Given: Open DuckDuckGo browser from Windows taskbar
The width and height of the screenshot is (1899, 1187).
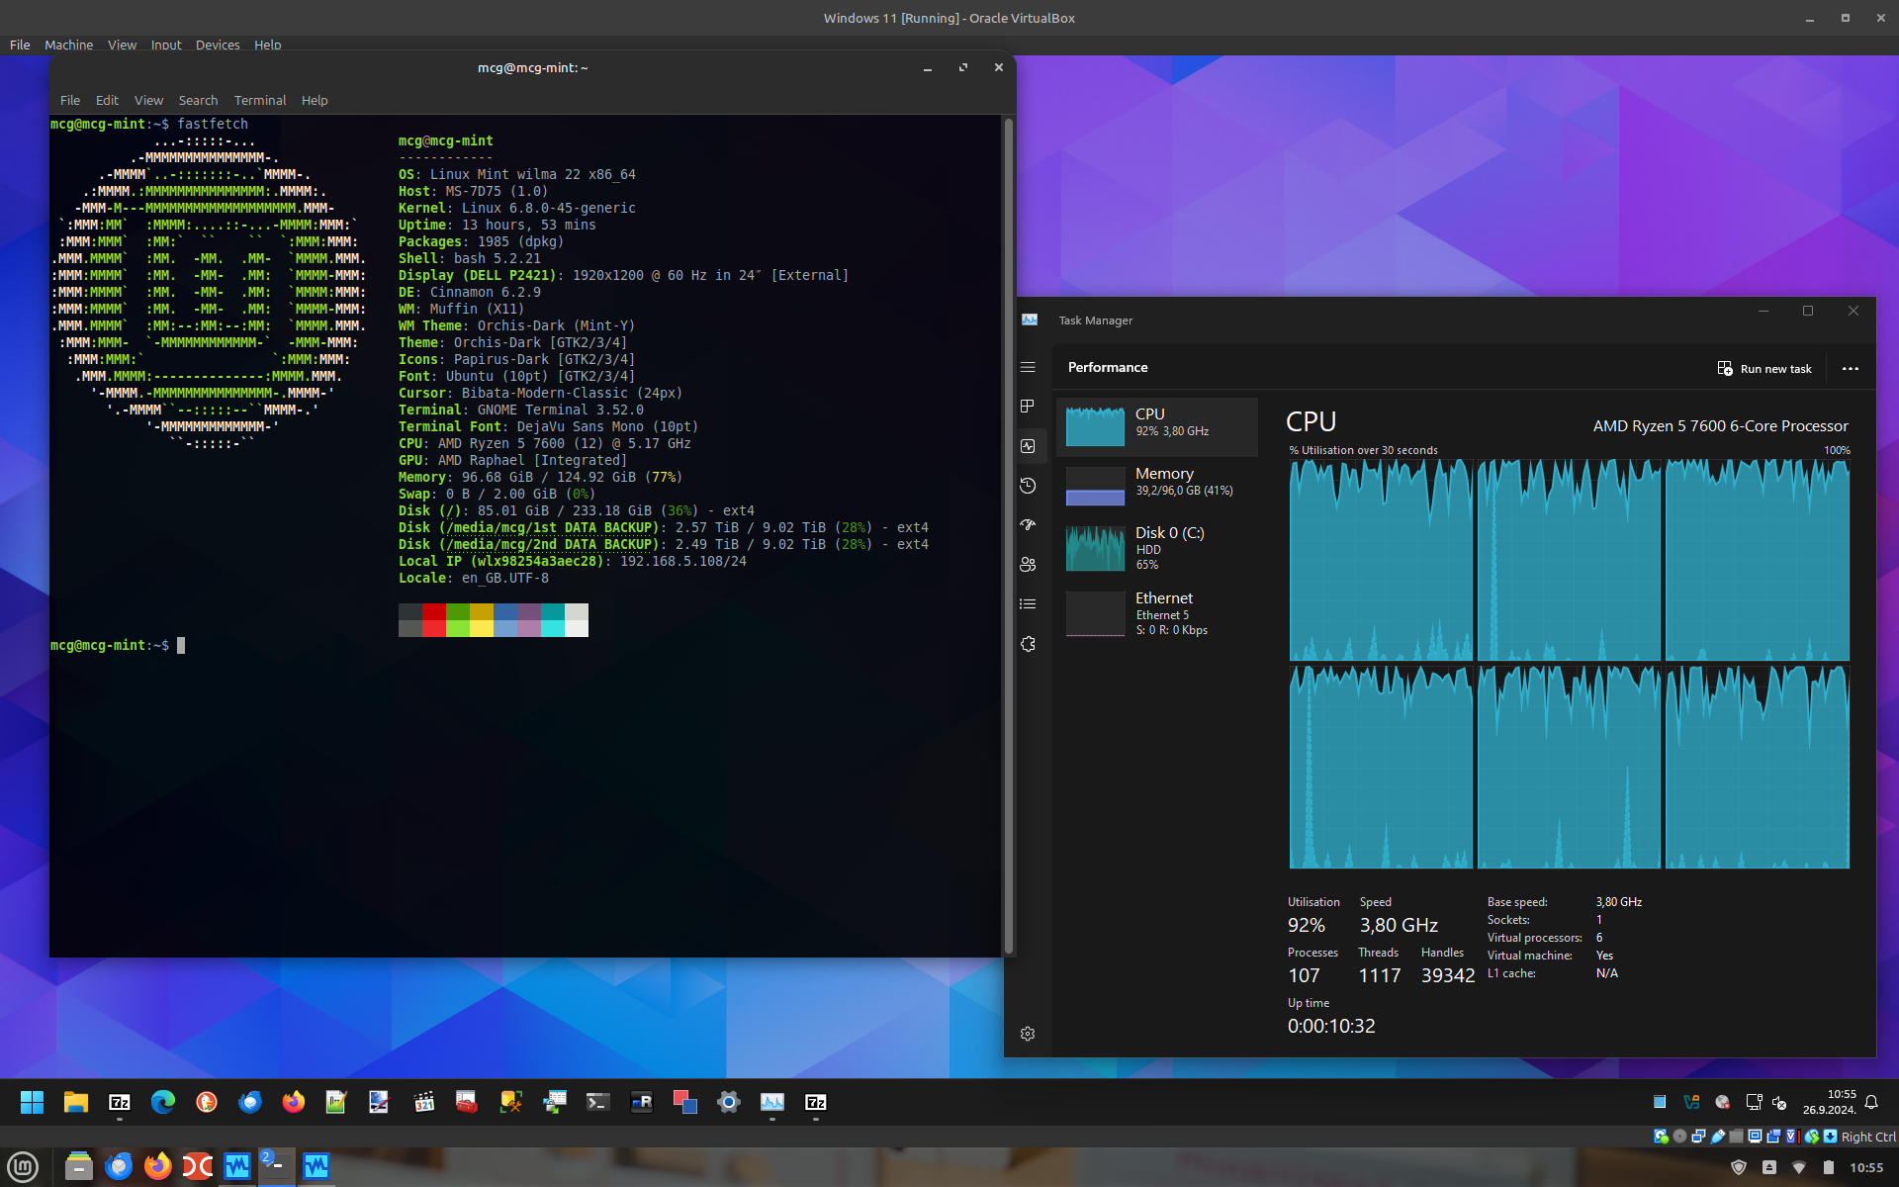Looking at the screenshot, I should (207, 1102).
